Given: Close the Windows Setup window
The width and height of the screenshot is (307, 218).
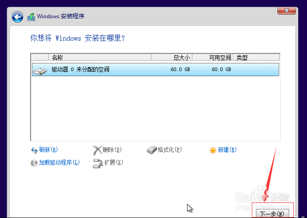Looking at the screenshot, I should tap(286, 10).
